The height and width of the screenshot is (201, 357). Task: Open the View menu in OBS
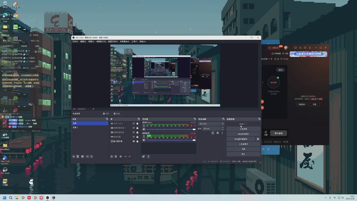click(91, 42)
